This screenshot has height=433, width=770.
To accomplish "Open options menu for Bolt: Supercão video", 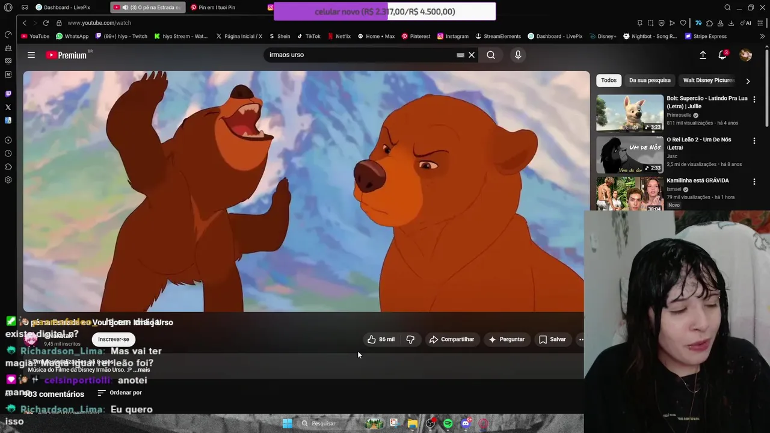I will click(754, 99).
